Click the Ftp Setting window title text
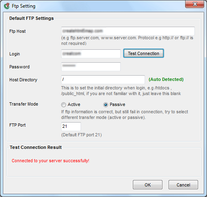This screenshot has height=197, width=207. pos(23,6)
